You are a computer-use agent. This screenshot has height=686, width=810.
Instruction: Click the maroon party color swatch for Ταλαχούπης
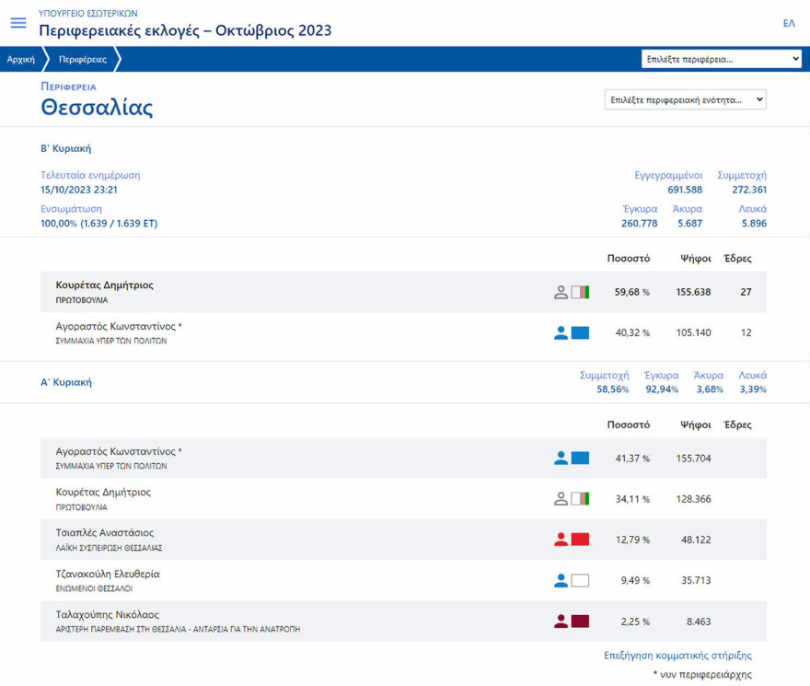(x=580, y=622)
